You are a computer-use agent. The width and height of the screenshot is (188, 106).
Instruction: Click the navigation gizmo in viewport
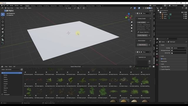click(x=129, y=16)
